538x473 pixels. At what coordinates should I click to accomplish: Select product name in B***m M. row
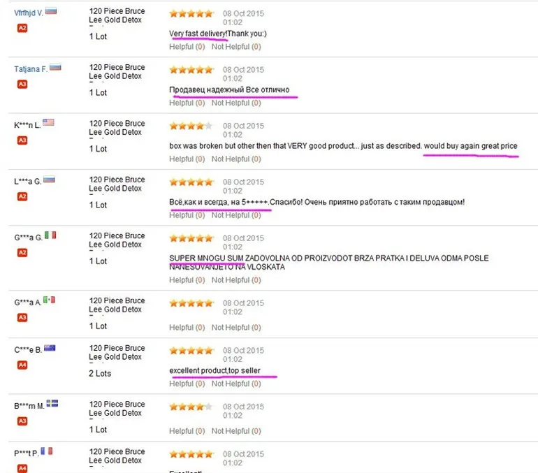pos(117,409)
